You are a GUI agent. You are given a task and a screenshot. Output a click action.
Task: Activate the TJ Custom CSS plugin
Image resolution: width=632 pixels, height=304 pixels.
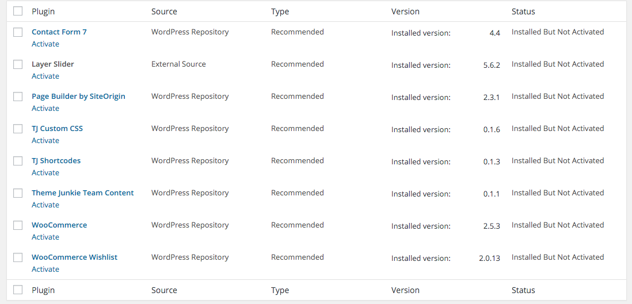(x=45, y=141)
